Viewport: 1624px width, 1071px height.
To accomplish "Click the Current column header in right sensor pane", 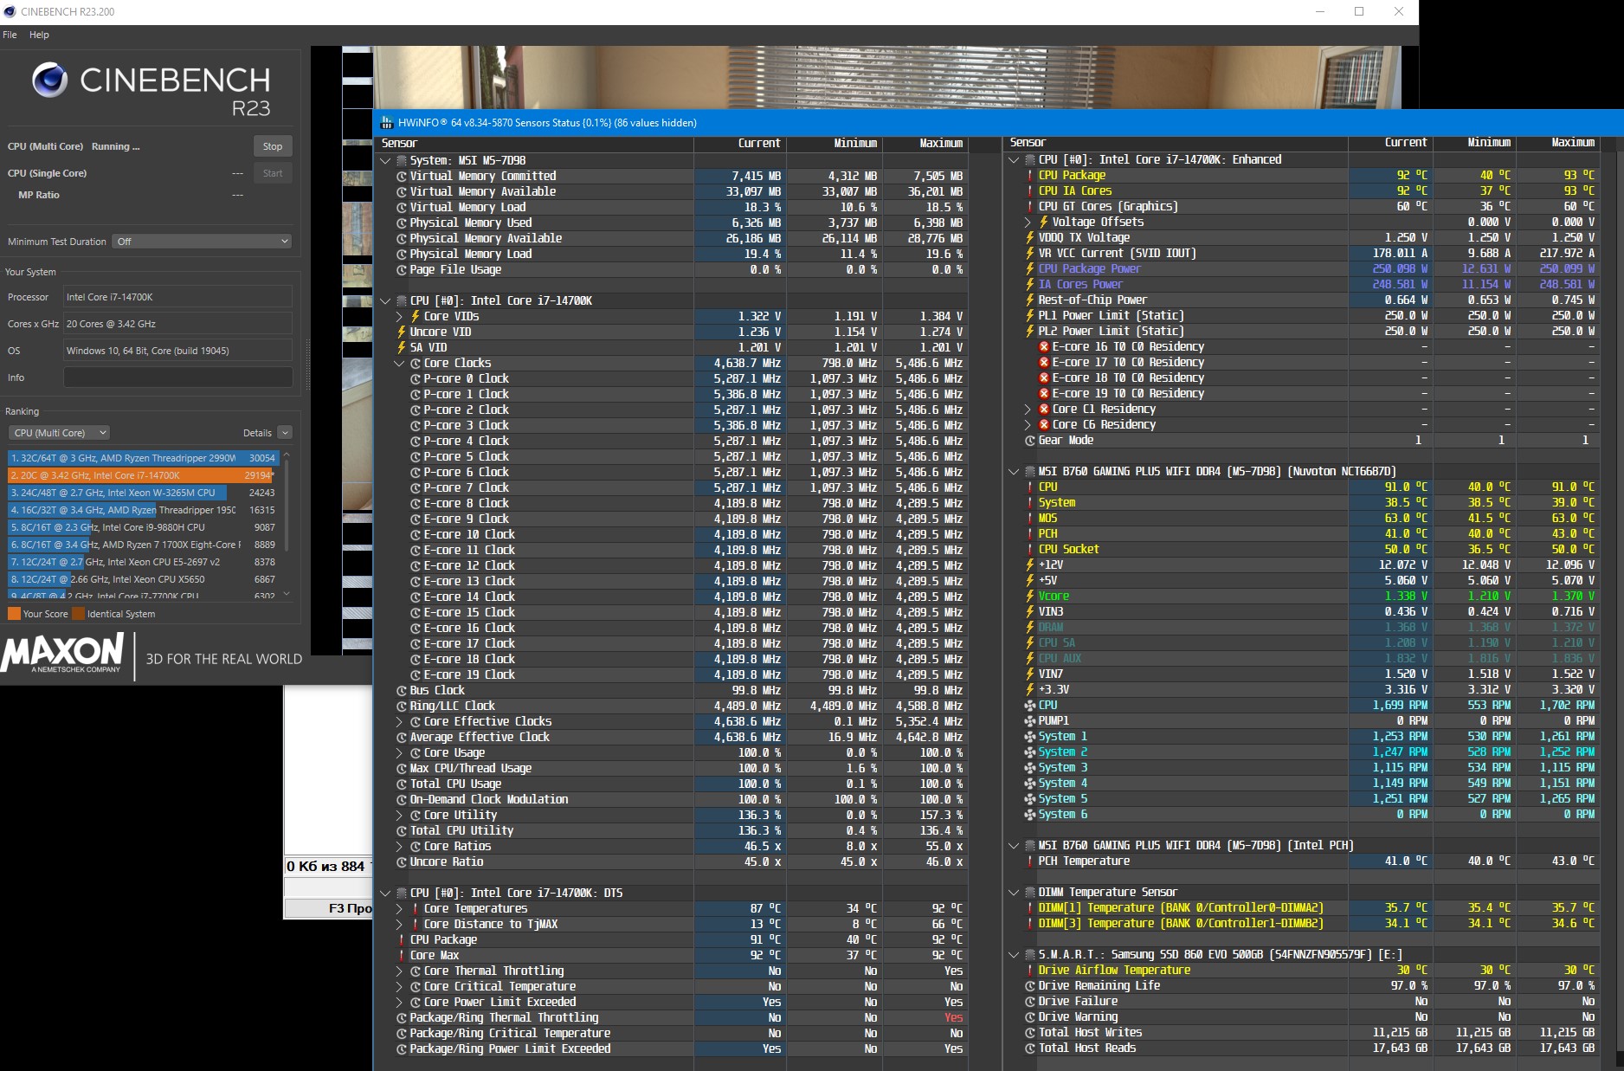I will 1390,143.
